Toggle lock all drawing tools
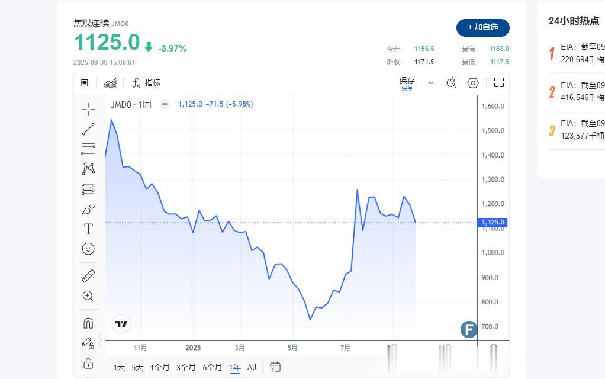This screenshot has width=605, height=379. (88, 363)
